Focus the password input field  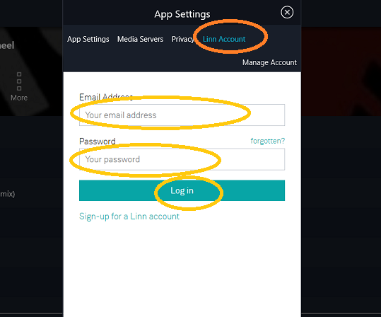pyautogui.click(x=182, y=159)
